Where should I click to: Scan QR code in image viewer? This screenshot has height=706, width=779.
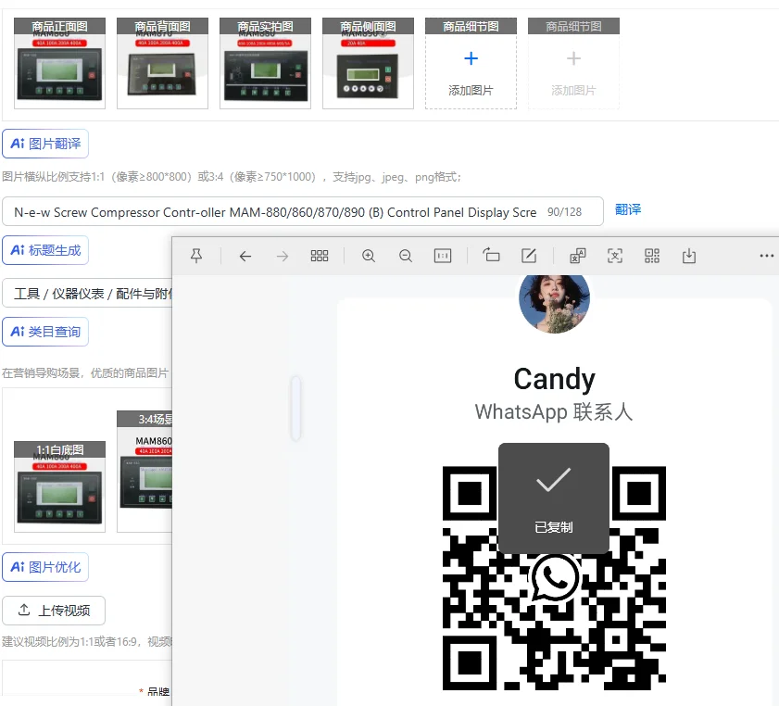click(x=652, y=256)
